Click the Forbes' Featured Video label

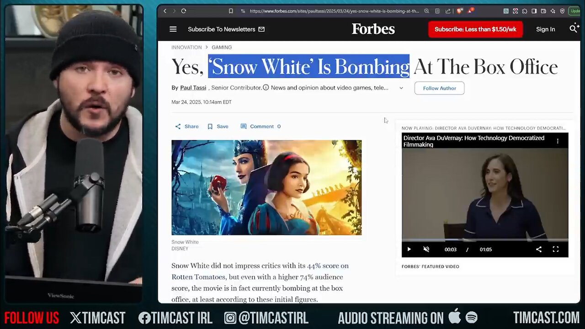tap(431, 266)
